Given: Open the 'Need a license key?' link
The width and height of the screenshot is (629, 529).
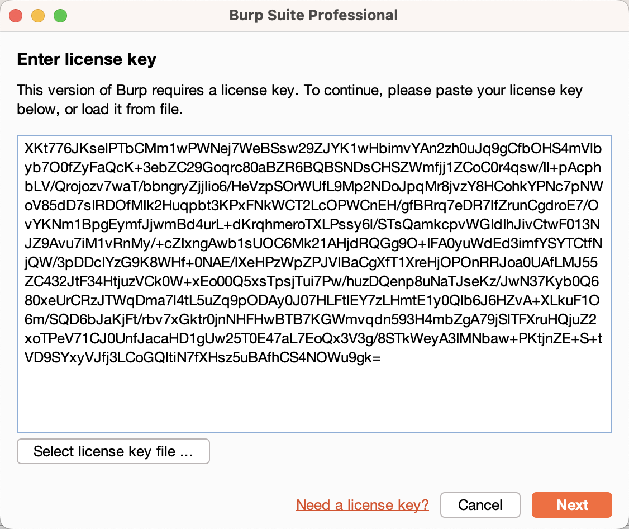Looking at the screenshot, I should [362, 505].
